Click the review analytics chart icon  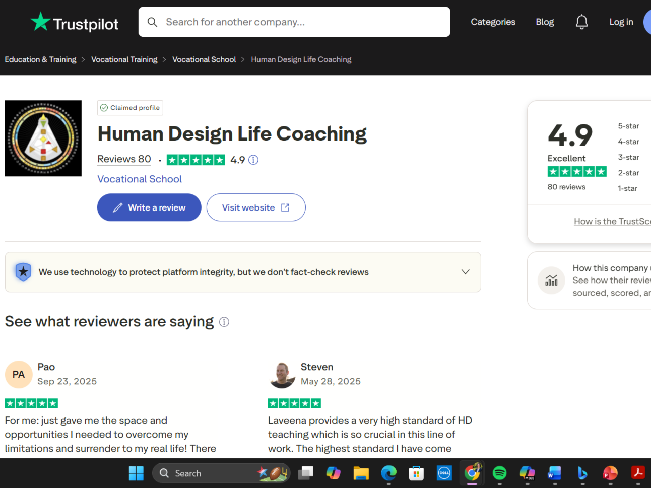point(551,281)
